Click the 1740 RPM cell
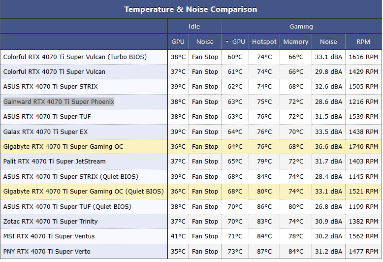 pos(363,147)
